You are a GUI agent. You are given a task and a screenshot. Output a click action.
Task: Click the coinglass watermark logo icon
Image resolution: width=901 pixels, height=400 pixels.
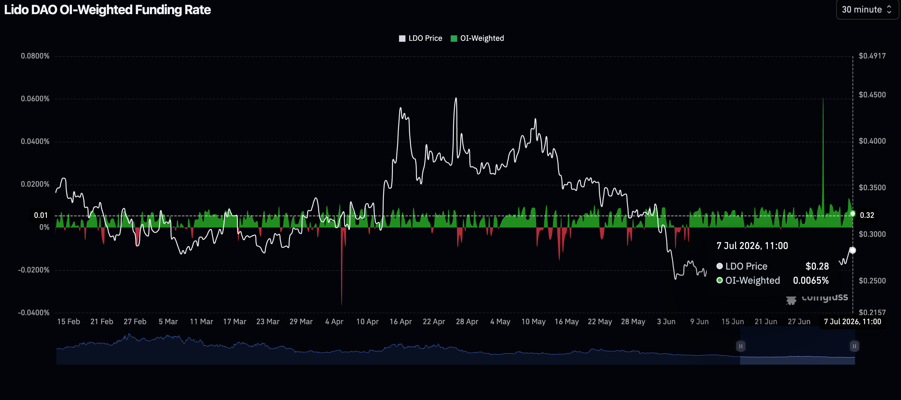click(x=791, y=300)
